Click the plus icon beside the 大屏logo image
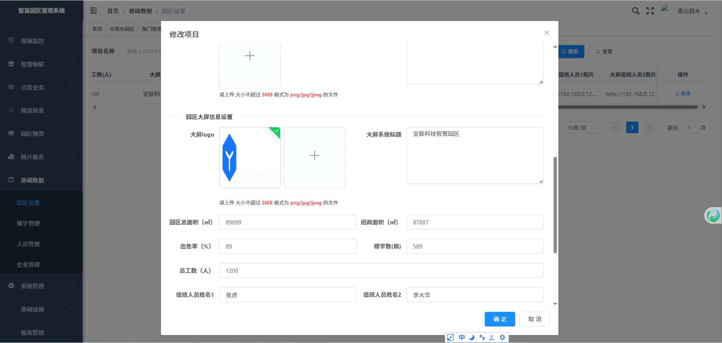722x343 pixels. pos(314,156)
